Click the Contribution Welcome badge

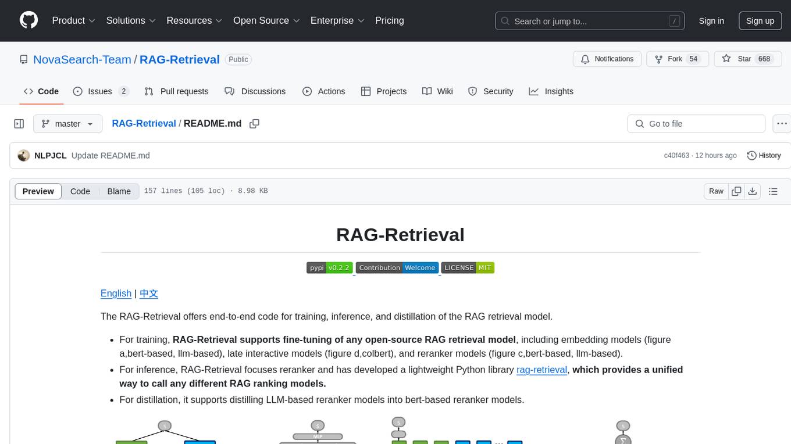[x=397, y=268]
